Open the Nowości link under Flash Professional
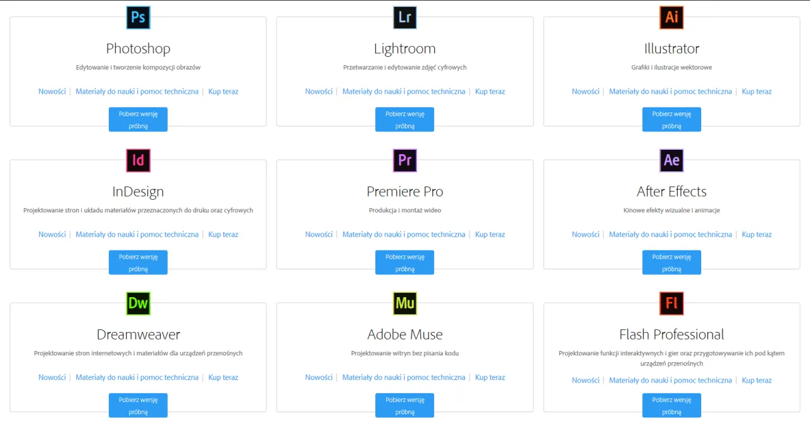 click(x=585, y=381)
